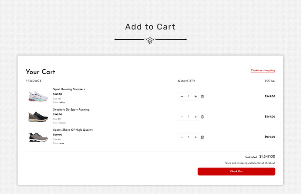This screenshot has height=194, width=301.
Task: Click Taxes and shipping calculated at checkout note
Action: click(250, 163)
